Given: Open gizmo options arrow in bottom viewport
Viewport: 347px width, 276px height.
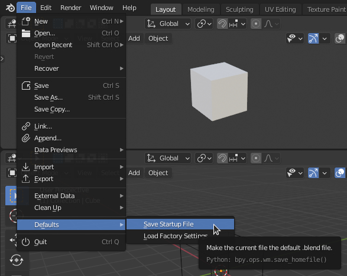Looking at the screenshot, I should coord(325,173).
